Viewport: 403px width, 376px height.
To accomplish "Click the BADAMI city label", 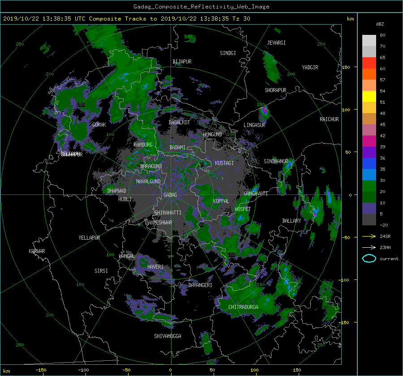I will coord(177,148).
